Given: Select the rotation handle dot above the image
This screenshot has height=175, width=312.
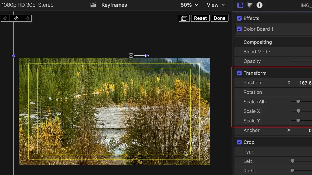Looking at the screenshot, I should (147, 55).
